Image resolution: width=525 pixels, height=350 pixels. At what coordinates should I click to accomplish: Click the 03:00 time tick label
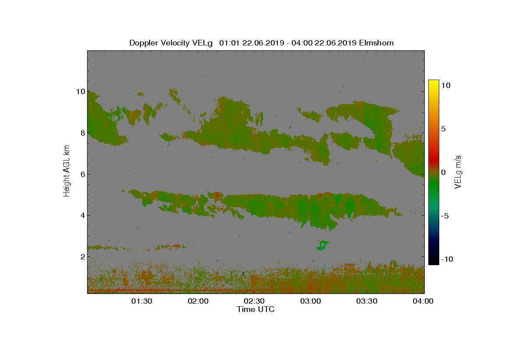311,301
